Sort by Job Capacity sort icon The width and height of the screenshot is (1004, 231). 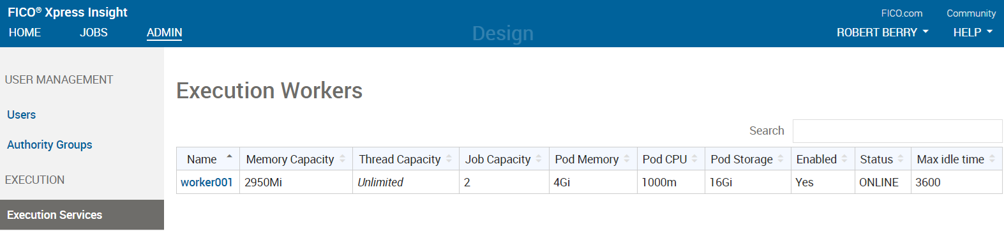(x=539, y=159)
